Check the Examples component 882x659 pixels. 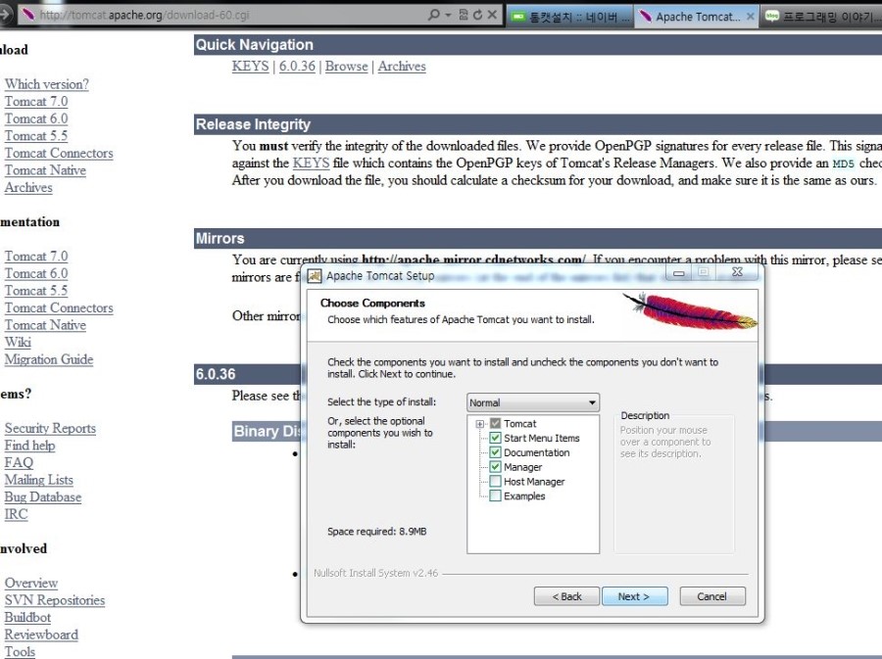pyautogui.click(x=495, y=496)
